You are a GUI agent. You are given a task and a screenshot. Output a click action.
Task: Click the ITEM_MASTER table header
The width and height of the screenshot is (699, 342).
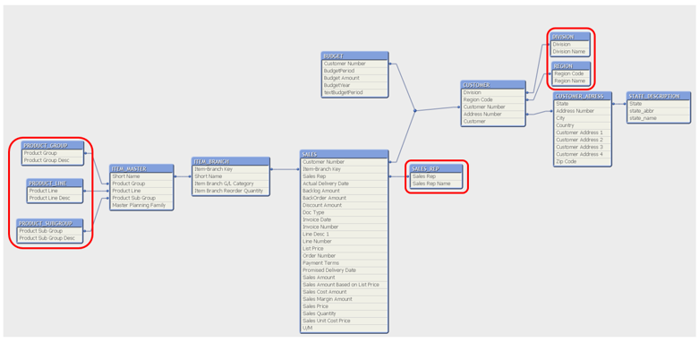[x=141, y=168]
